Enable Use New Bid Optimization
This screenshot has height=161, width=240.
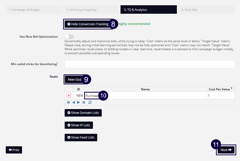(x=69, y=36)
